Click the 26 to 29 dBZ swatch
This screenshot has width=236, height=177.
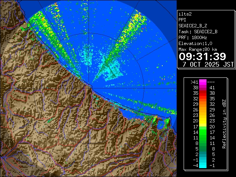(x=203, y=110)
